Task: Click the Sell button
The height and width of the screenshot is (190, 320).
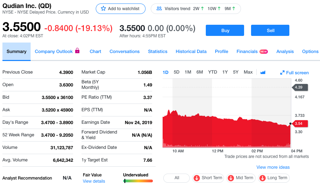Action: tap(270, 30)
